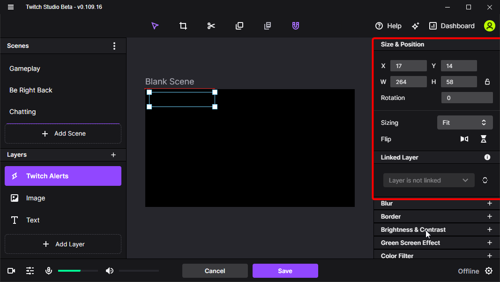Click the Cut (scissors) toolbar icon
Image resolution: width=500 pixels, height=282 pixels.
[211, 26]
